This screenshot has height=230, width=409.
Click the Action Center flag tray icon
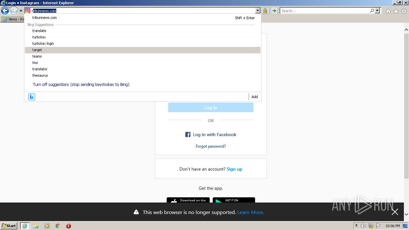click(379, 226)
